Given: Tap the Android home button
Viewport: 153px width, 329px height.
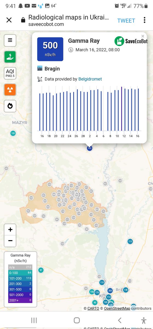Looking at the screenshot, I should pyautogui.click(x=77, y=320).
